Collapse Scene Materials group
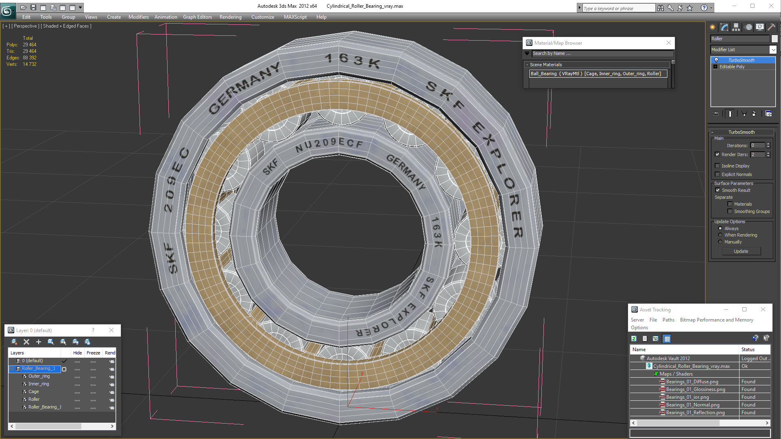Image resolution: width=781 pixels, height=439 pixels. pyautogui.click(x=527, y=65)
